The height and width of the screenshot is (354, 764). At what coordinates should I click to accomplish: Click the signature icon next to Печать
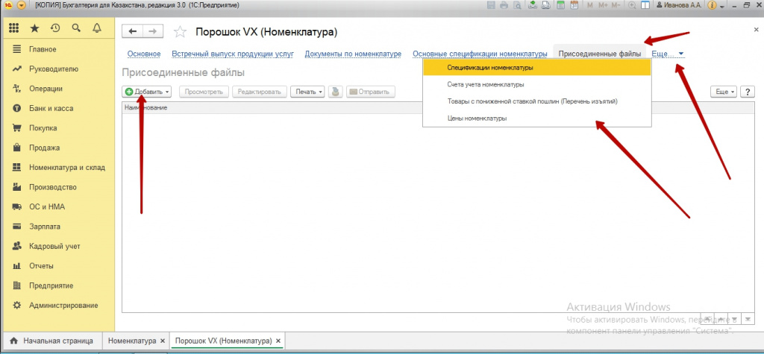click(x=335, y=92)
